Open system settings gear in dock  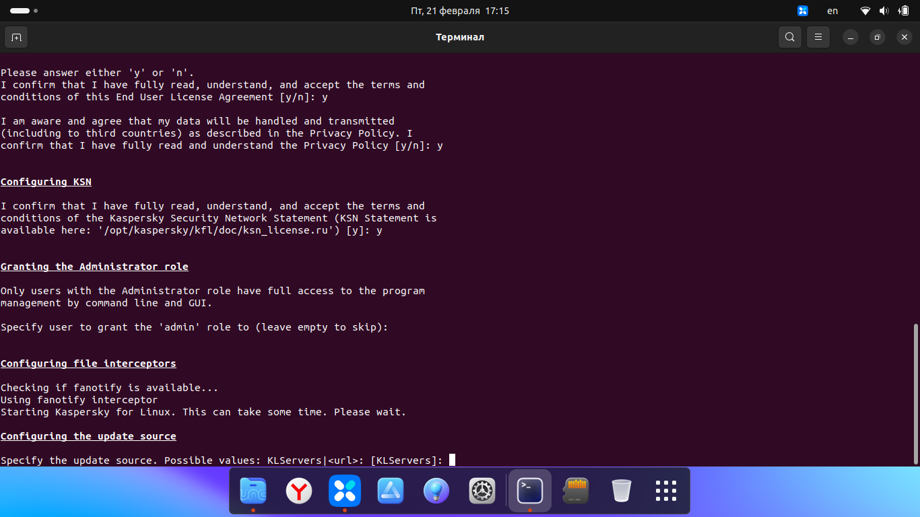point(482,491)
